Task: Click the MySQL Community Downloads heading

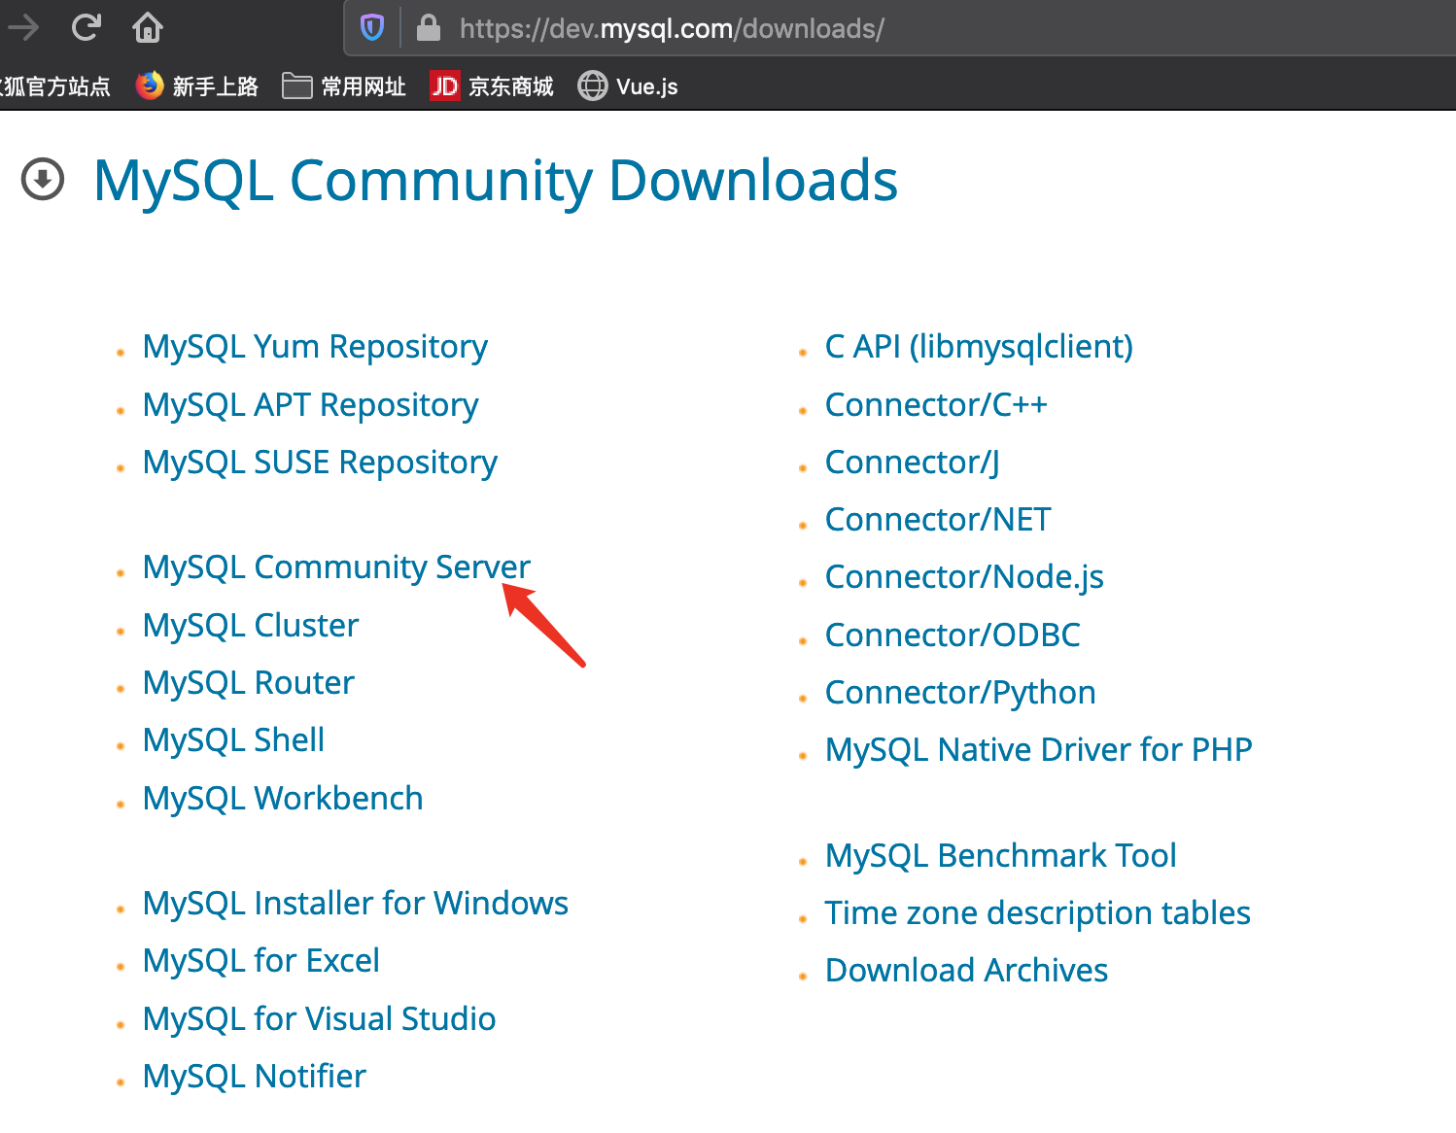Action: pyautogui.click(x=495, y=181)
